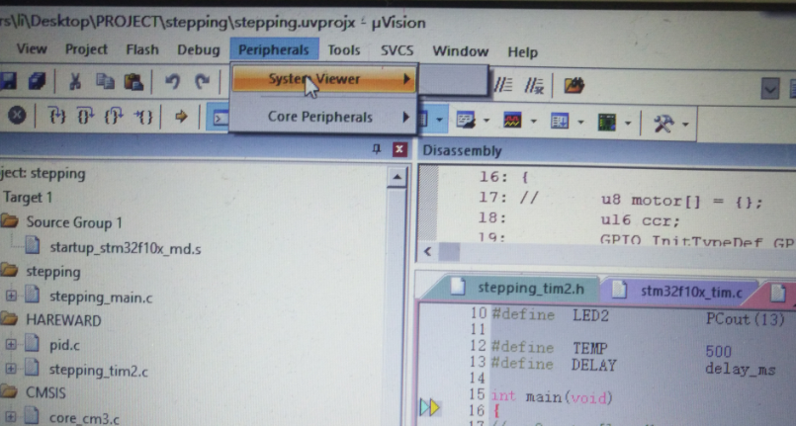The image size is (796, 426).
Task: Click the Undo arrow icon
Action: pos(172,84)
